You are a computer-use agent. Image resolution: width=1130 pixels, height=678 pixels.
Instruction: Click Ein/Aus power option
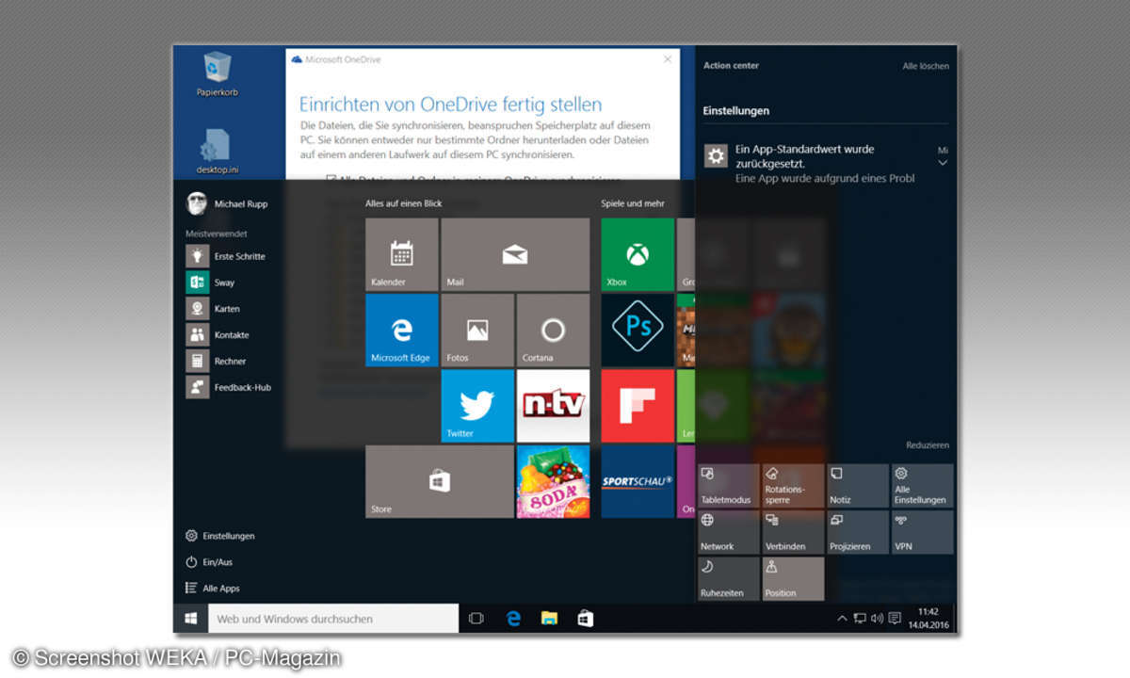point(209,562)
